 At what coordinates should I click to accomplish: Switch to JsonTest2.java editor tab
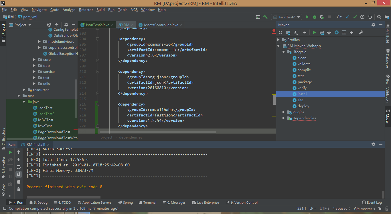(x=97, y=25)
